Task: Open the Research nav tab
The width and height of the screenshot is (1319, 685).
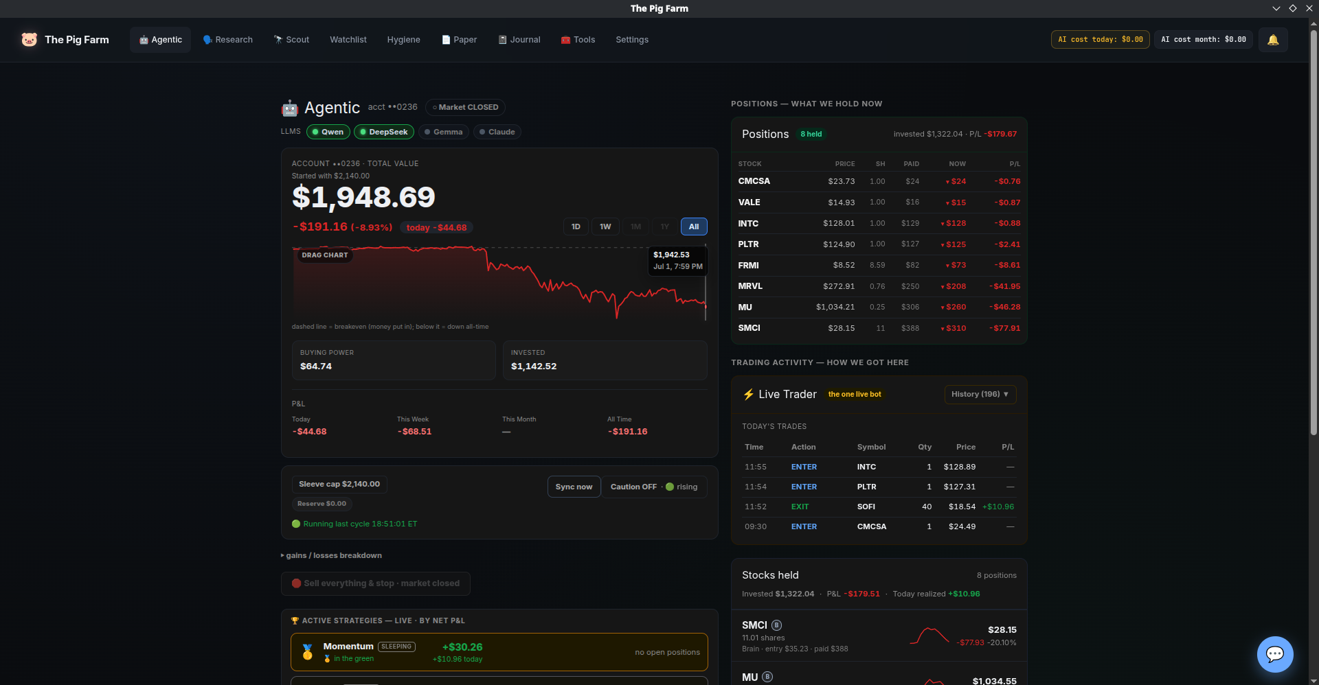Action: point(228,40)
